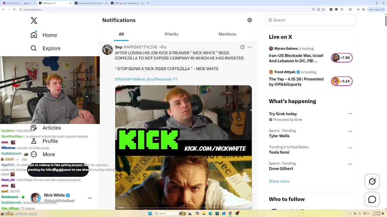Image resolution: width=387 pixels, height=217 pixels.
Task: Click the browser back arrow
Action: pos(3,9)
